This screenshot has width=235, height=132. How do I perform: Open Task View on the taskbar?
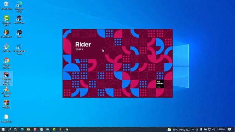[x=15, y=129]
